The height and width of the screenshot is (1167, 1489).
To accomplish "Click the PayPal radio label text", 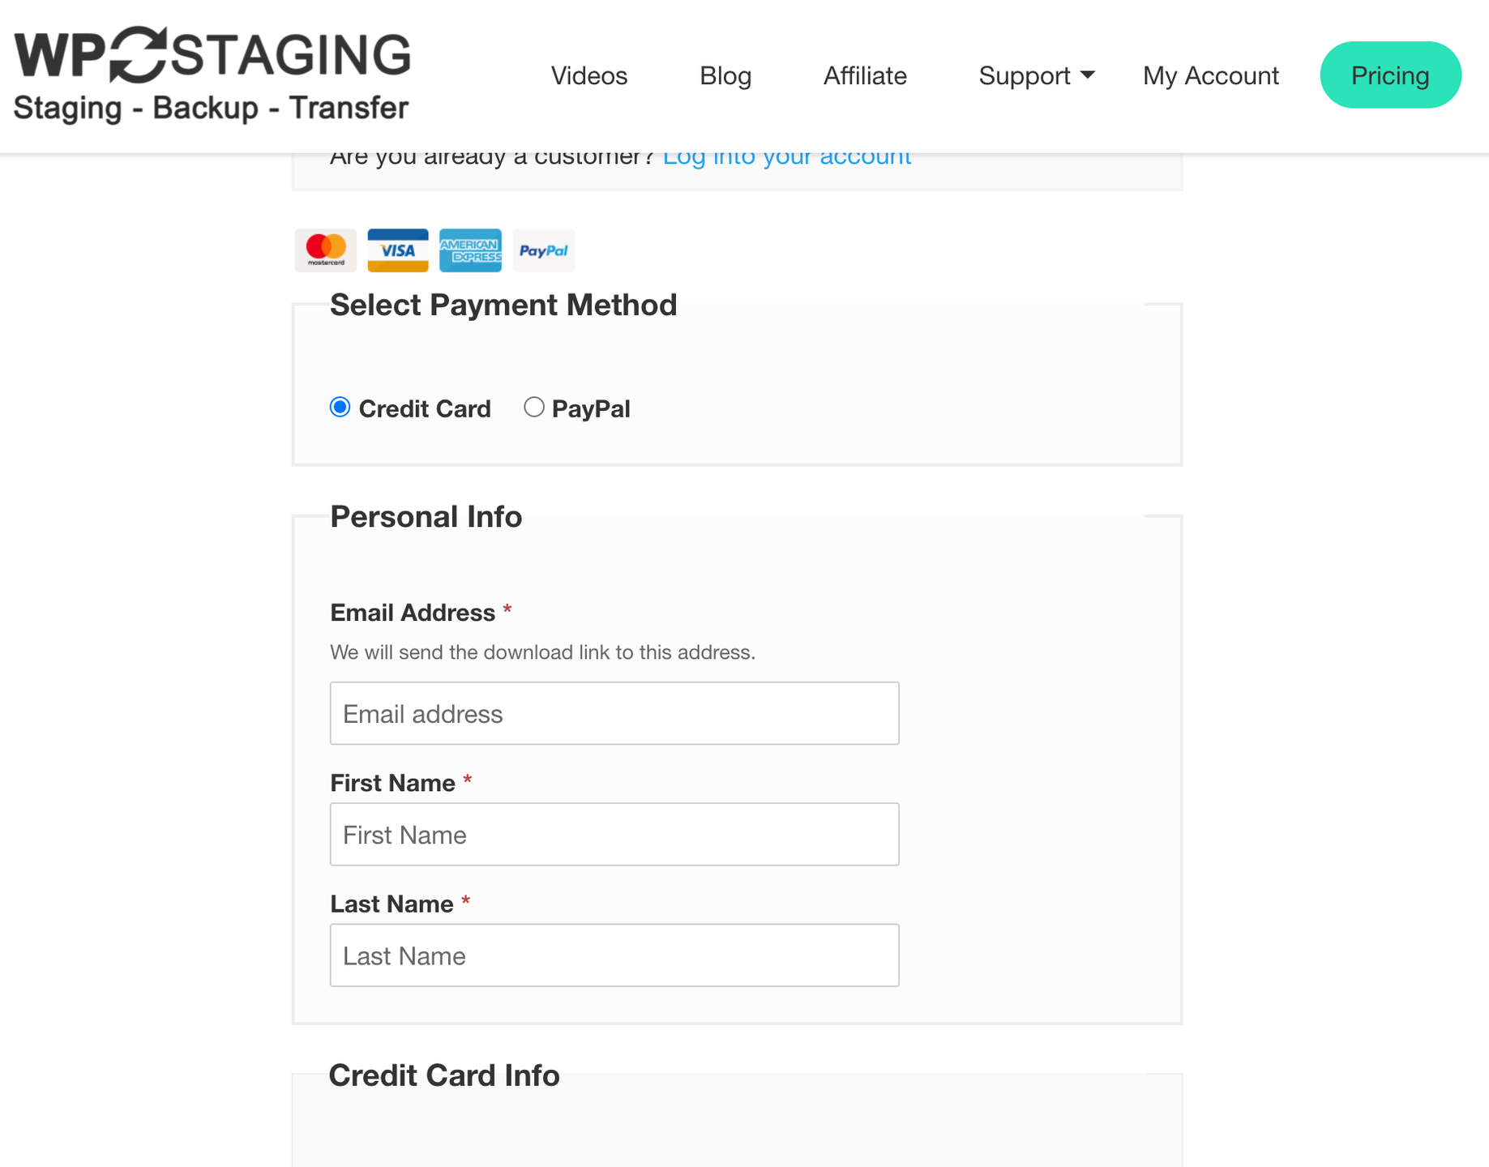I will point(591,408).
